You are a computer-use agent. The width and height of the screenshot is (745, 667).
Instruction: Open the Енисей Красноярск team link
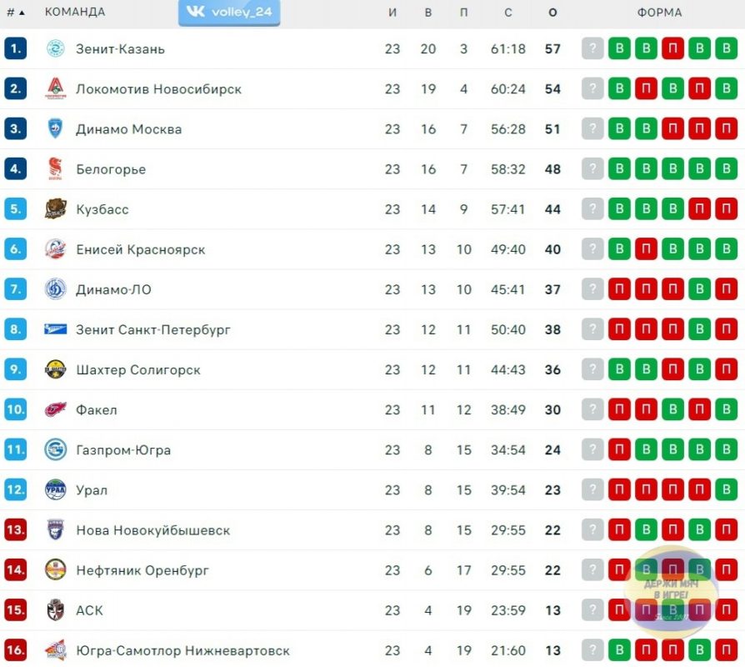pyautogui.click(x=141, y=249)
